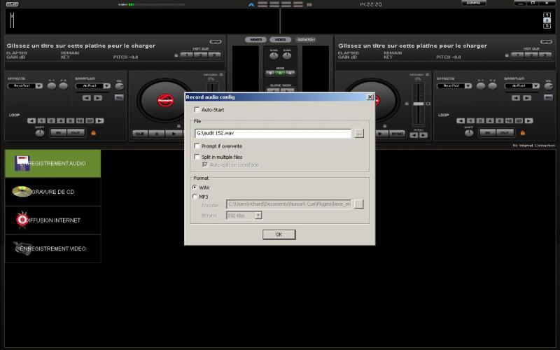Set right deck loop OUT point
Image resolution: width=560 pixels, height=350 pixels.
(x=505, y=133)
